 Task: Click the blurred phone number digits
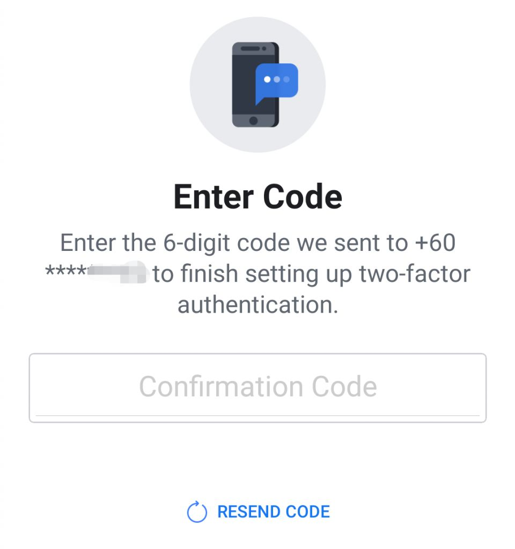(x=116, y=272)
